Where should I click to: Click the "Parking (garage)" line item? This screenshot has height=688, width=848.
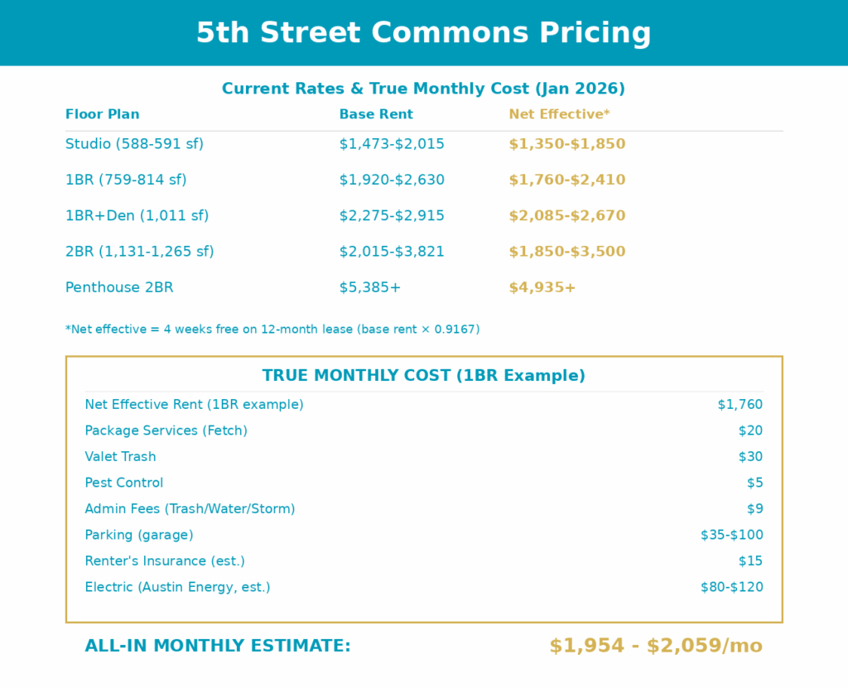[139, 535]
